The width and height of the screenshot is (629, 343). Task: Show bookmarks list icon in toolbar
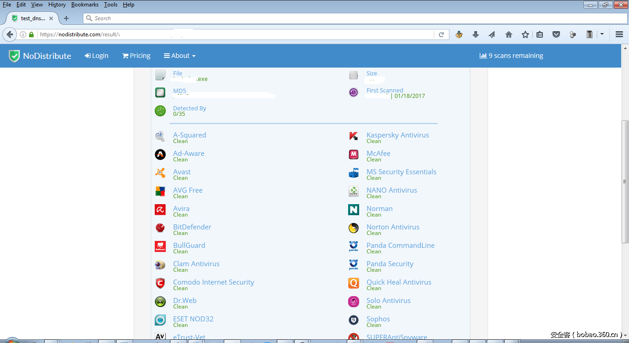point(540,34)
